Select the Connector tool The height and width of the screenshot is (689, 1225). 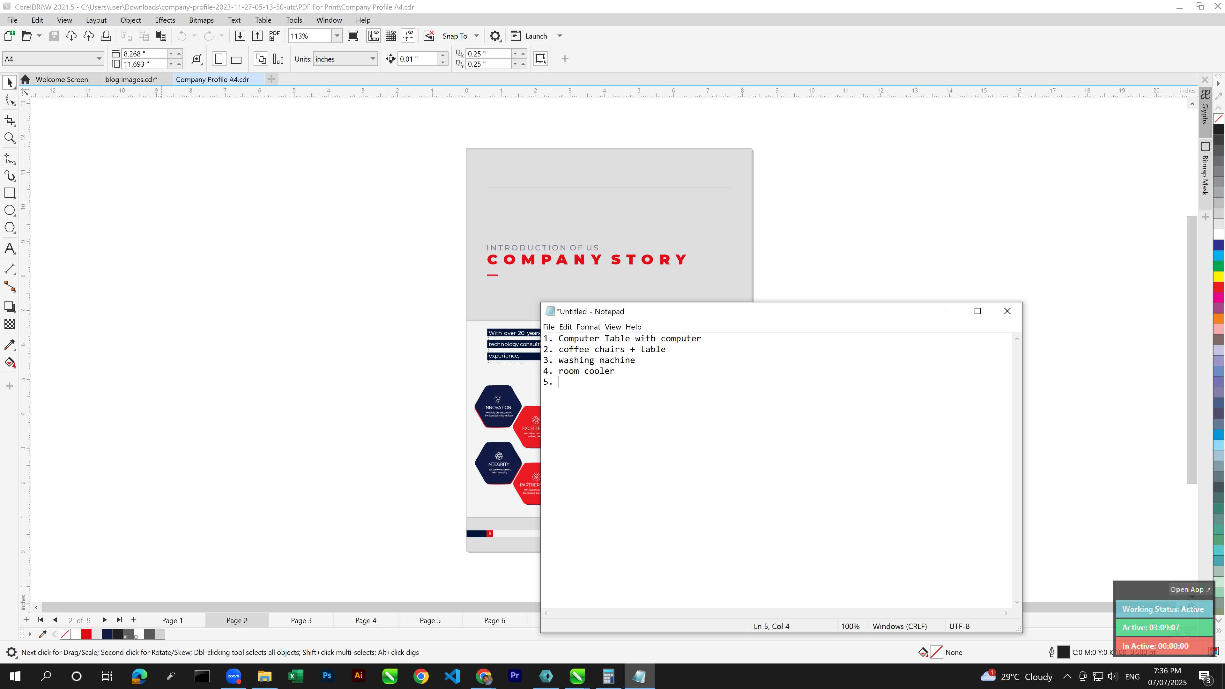point(10,286)
